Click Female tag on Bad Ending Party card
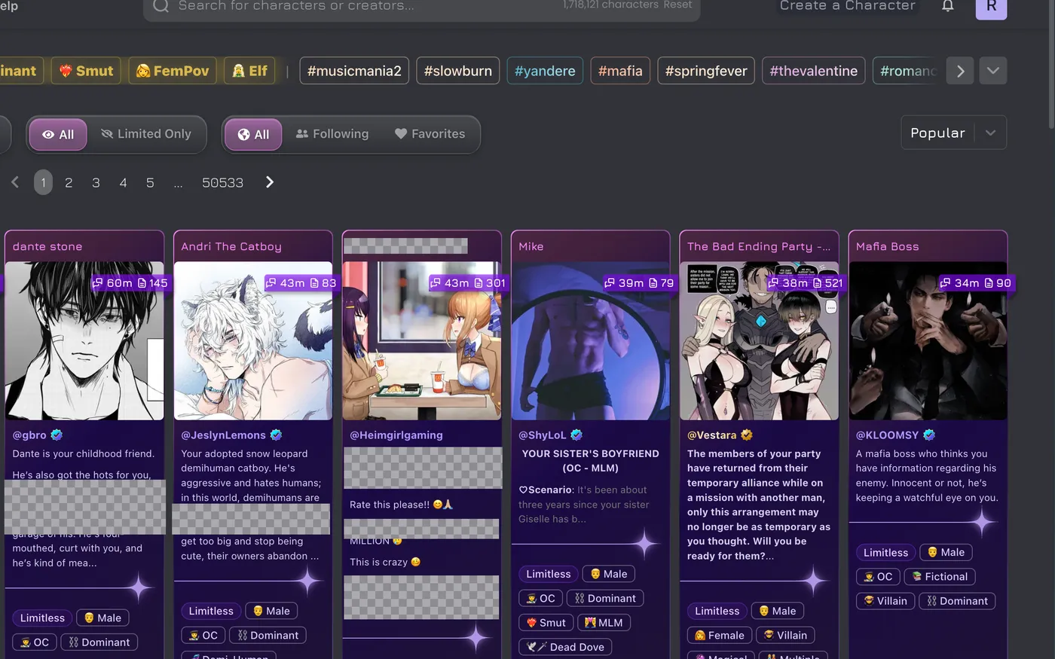The image size is (1055, 659). [720, 635]
